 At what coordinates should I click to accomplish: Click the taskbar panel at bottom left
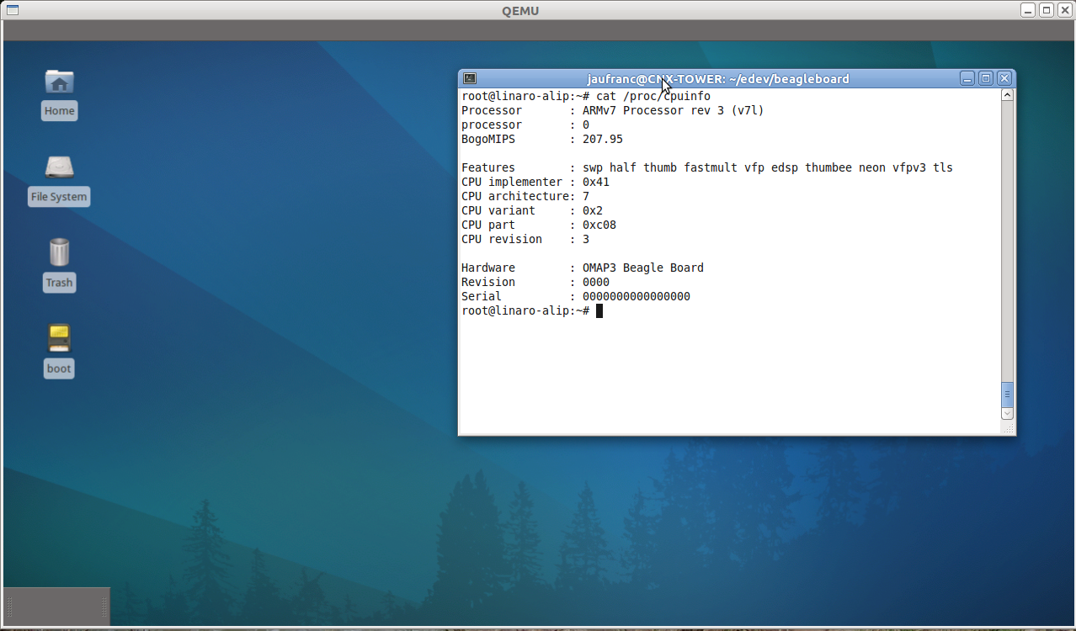[x=56, y=605]
